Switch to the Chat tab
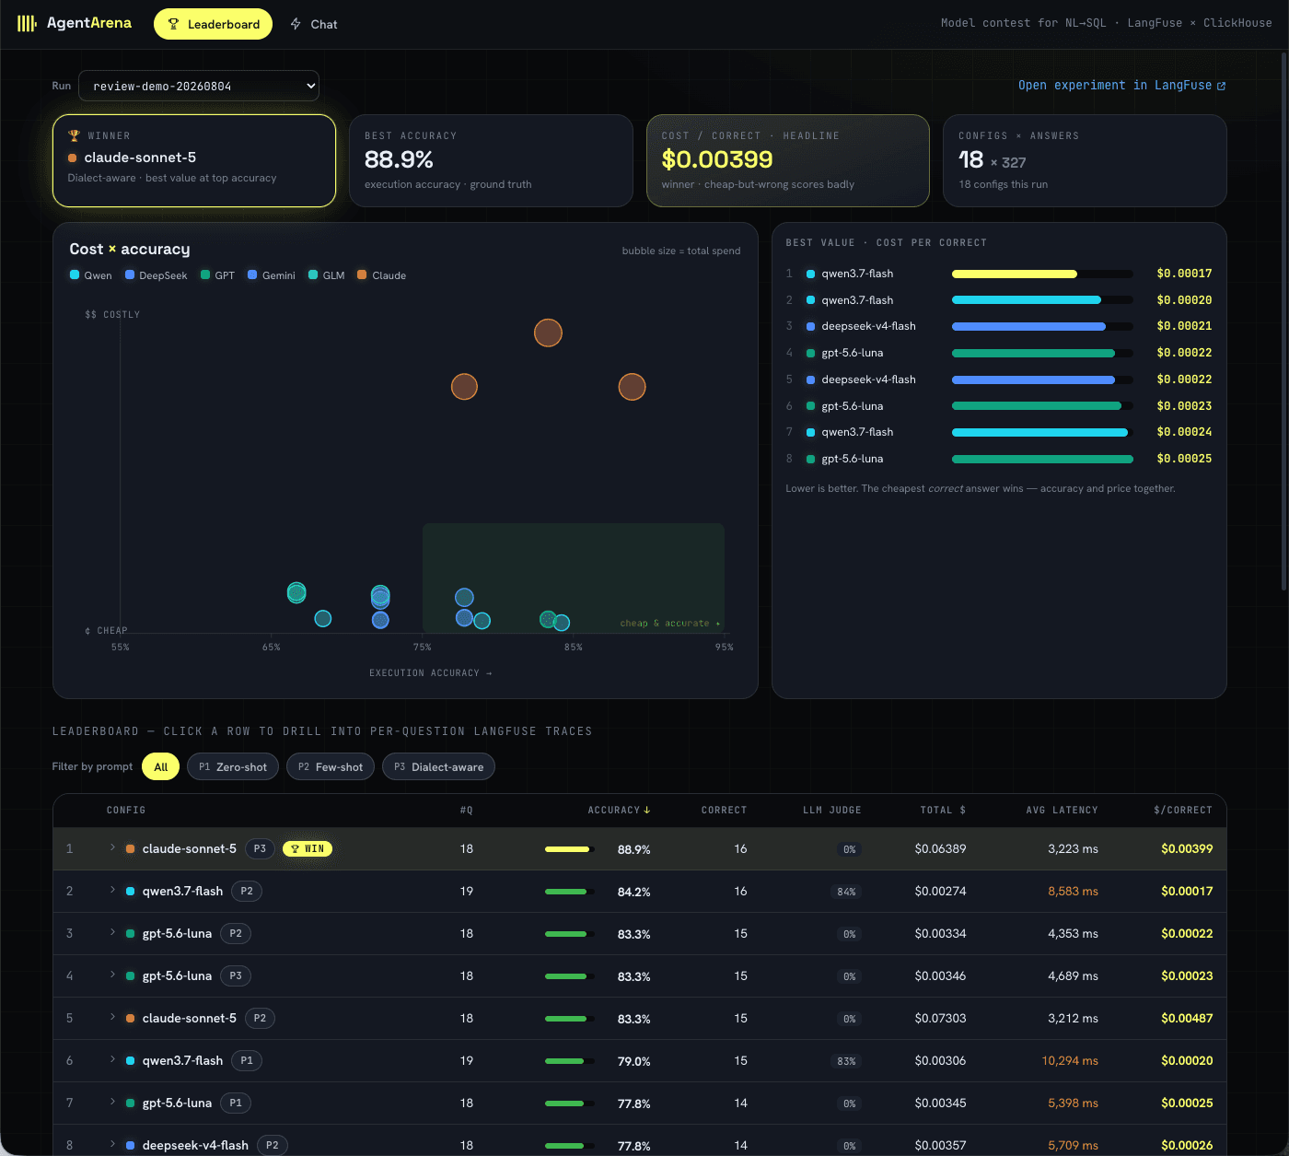The image size is (1289, 1156). [x=313, y=24]
